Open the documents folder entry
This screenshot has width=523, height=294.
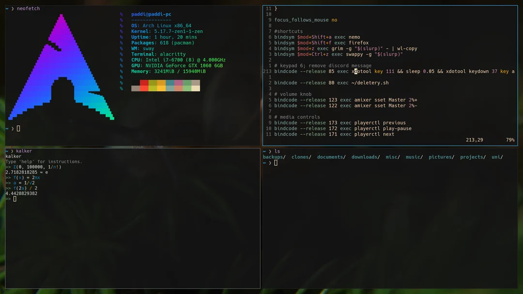[331, 157]
